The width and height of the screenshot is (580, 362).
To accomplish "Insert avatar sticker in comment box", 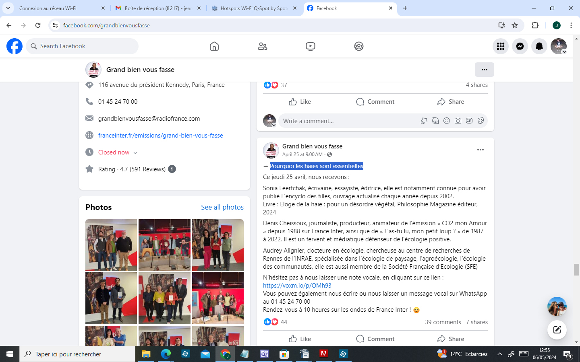I will pyautogui.click(x=424, y=121).
